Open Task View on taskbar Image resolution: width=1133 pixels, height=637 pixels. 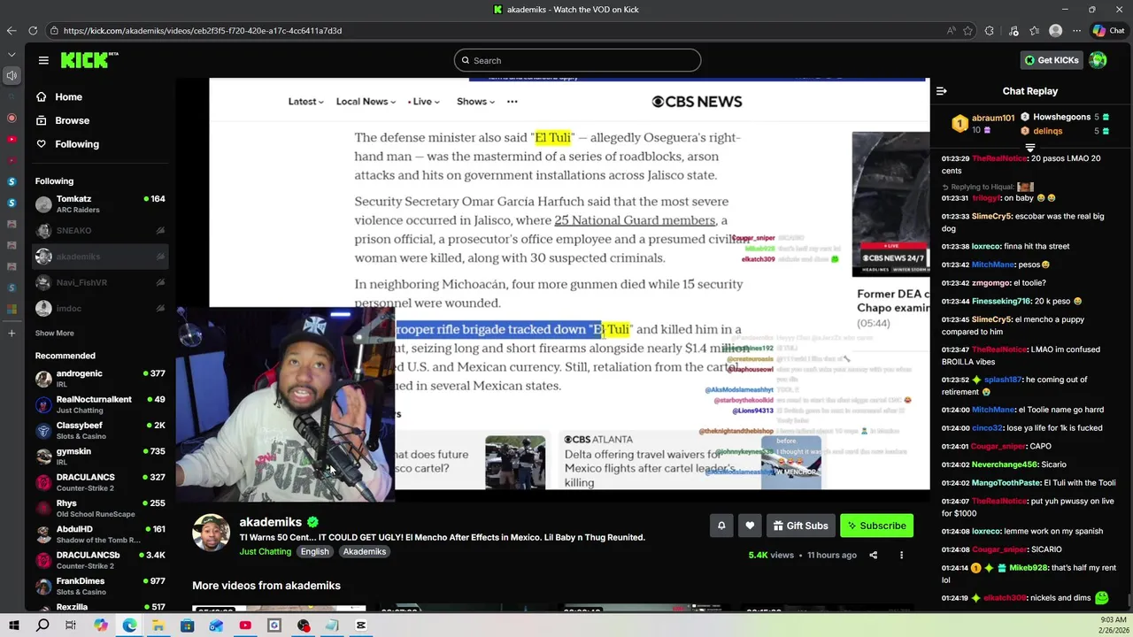tap(71, 625)
